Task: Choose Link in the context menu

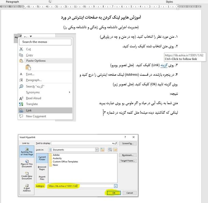Action: click(x=45, y=110)
